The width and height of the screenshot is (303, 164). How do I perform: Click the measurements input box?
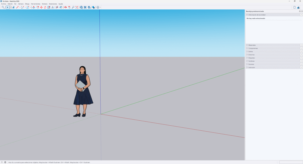click(290, 162)
